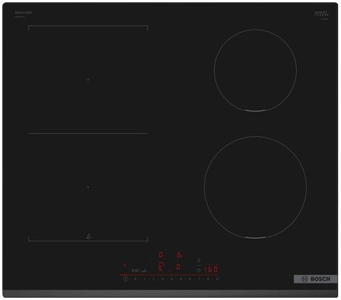Tap the timer clock icon beside 160
341x300 pixels.
198,270
